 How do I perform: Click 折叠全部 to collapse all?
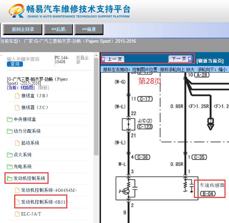(82, 60)
